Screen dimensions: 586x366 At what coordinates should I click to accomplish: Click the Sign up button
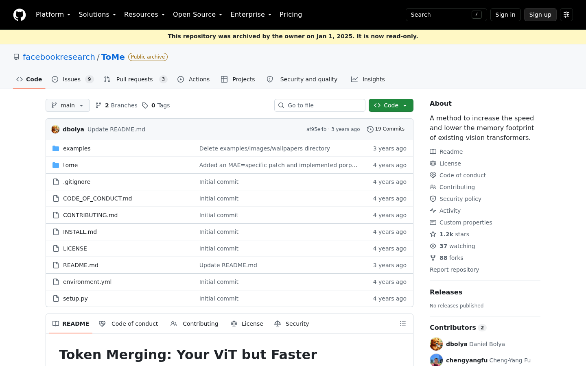540,15
